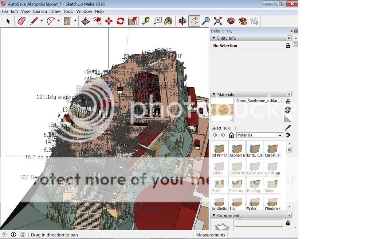
Task: Activate the Push/Pull tool
Action: [x=85, y=21]
